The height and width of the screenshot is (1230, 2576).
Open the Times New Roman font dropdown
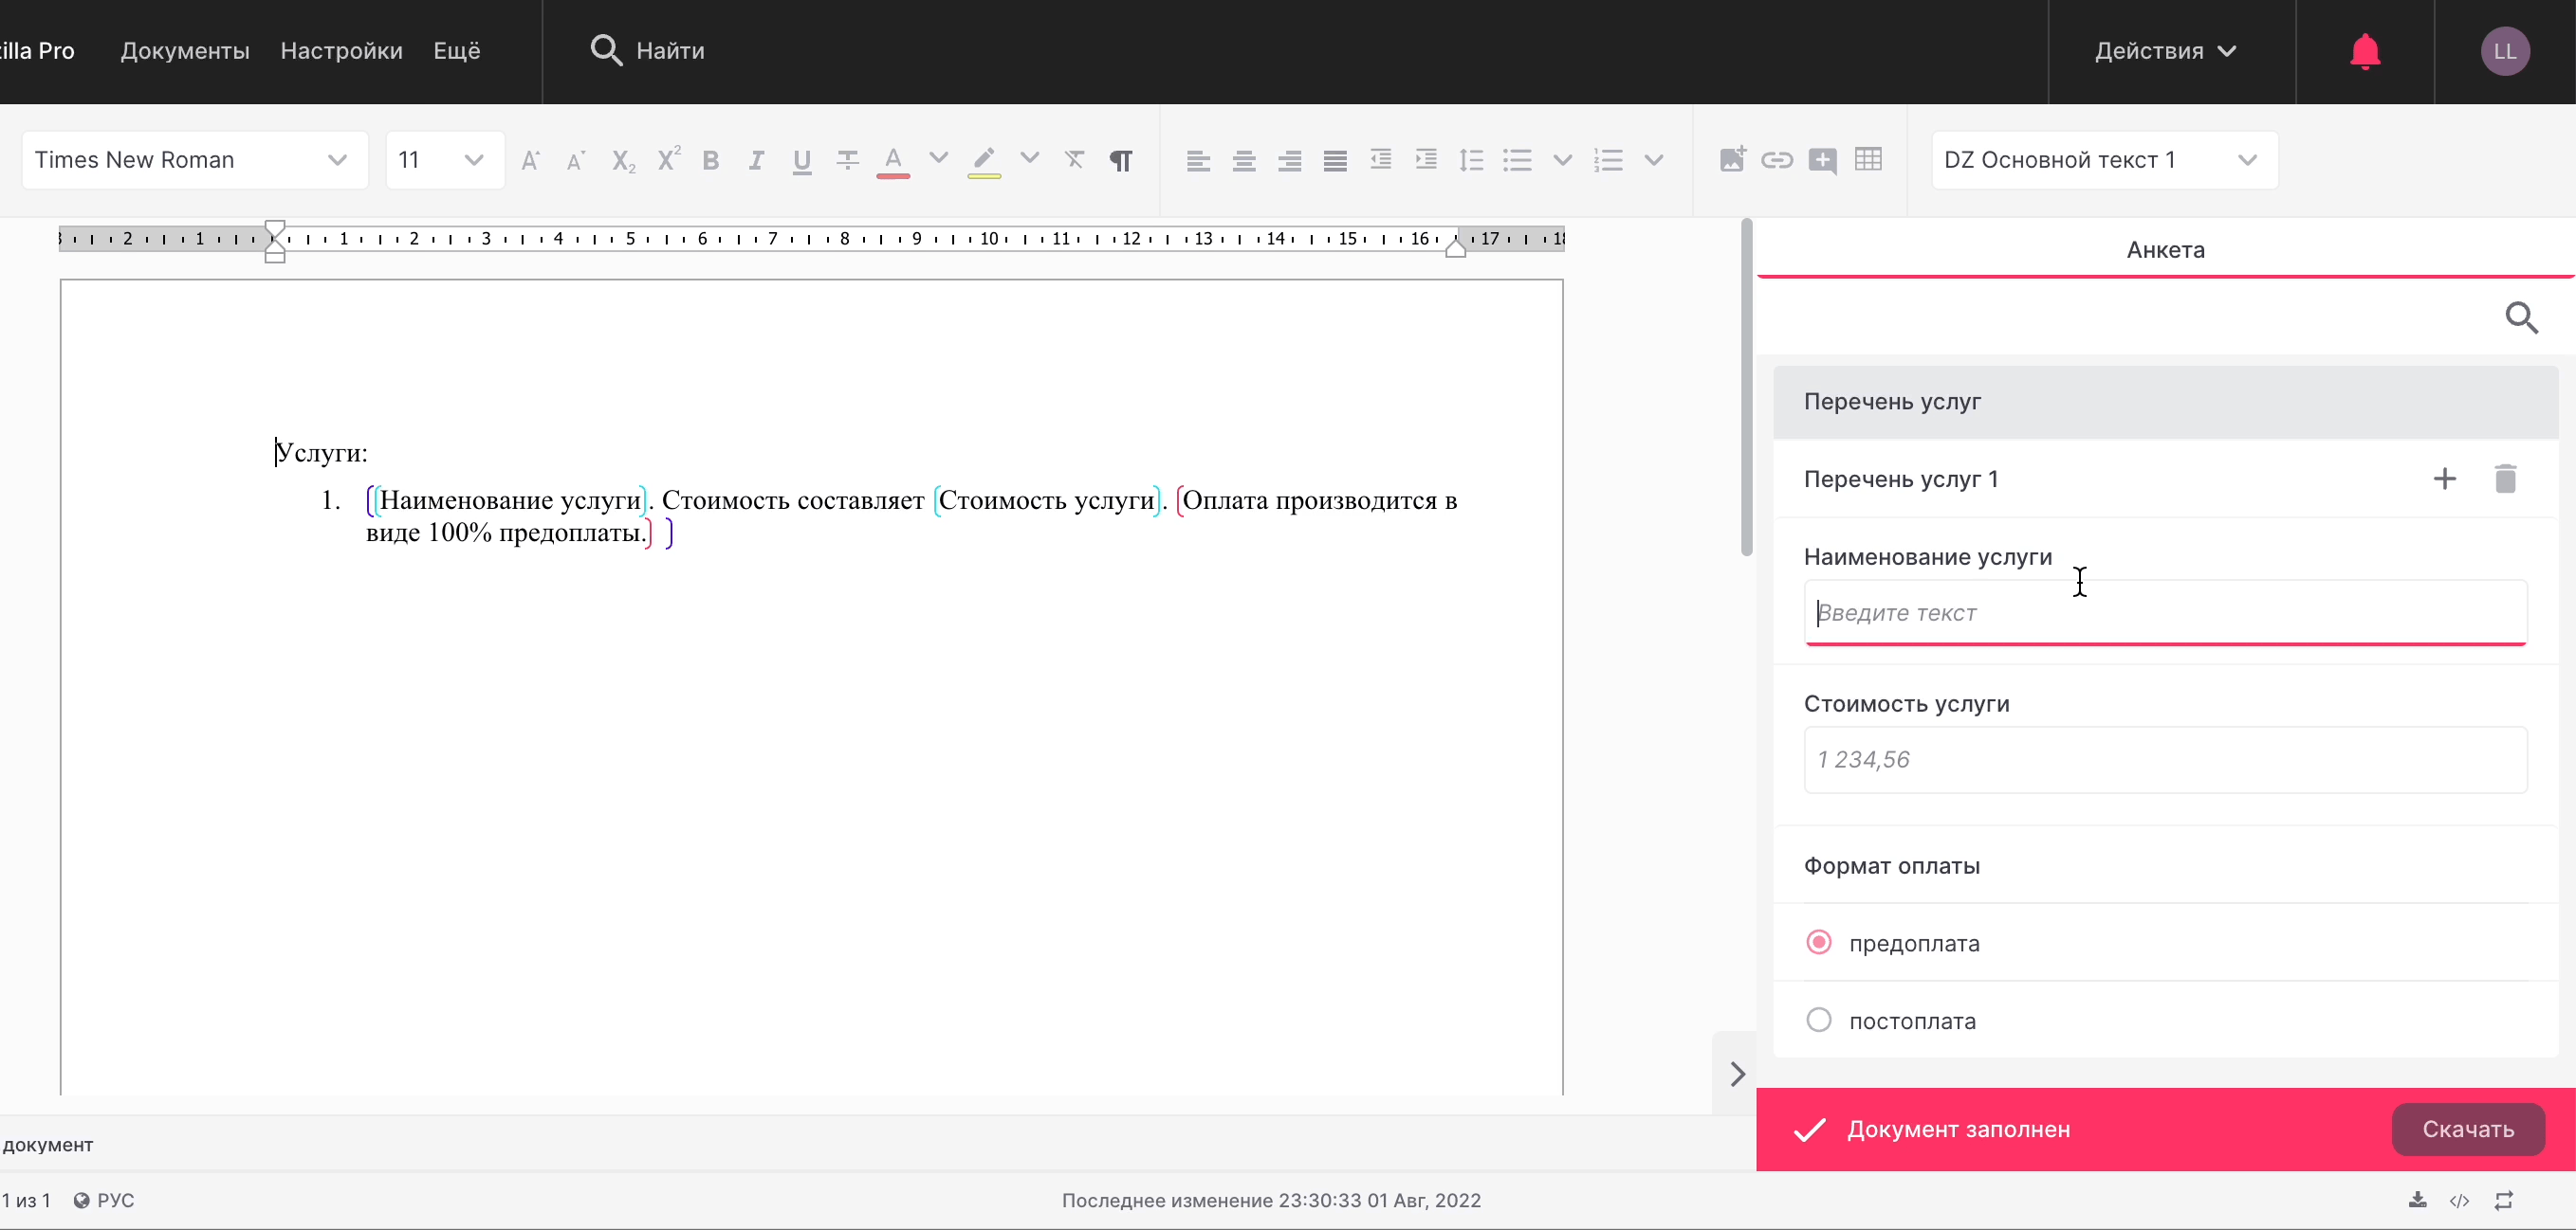[x=195, y=160]
